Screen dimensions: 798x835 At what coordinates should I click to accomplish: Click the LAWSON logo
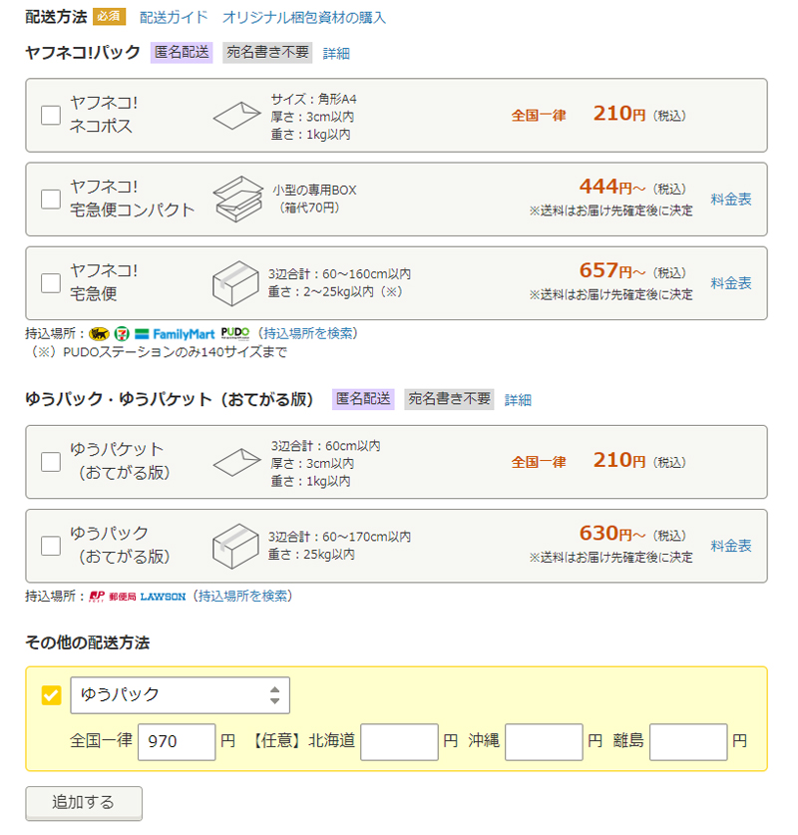coord(163,597)
